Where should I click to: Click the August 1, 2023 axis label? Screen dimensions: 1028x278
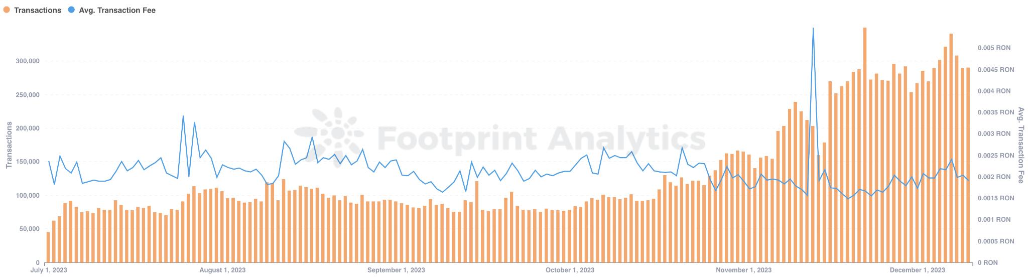tap(222, 270)
